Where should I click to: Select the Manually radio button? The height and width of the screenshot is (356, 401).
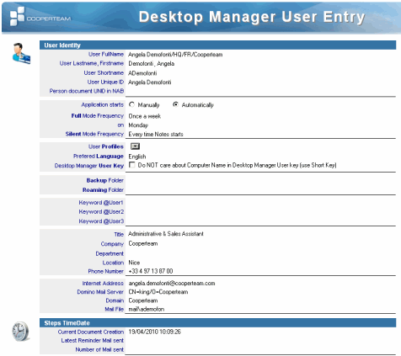click(x=131, y=104)
